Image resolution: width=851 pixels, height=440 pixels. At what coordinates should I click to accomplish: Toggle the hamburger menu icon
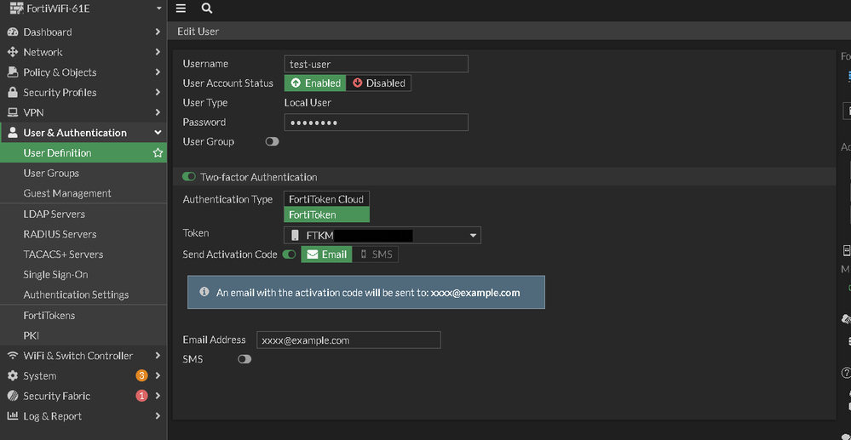(x=181, y=9)
